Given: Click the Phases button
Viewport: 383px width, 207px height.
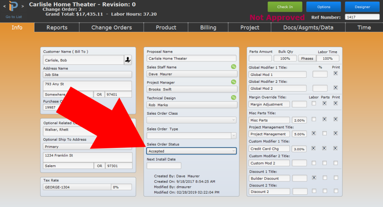Looking at the screenshot, I should coord(307,58).
